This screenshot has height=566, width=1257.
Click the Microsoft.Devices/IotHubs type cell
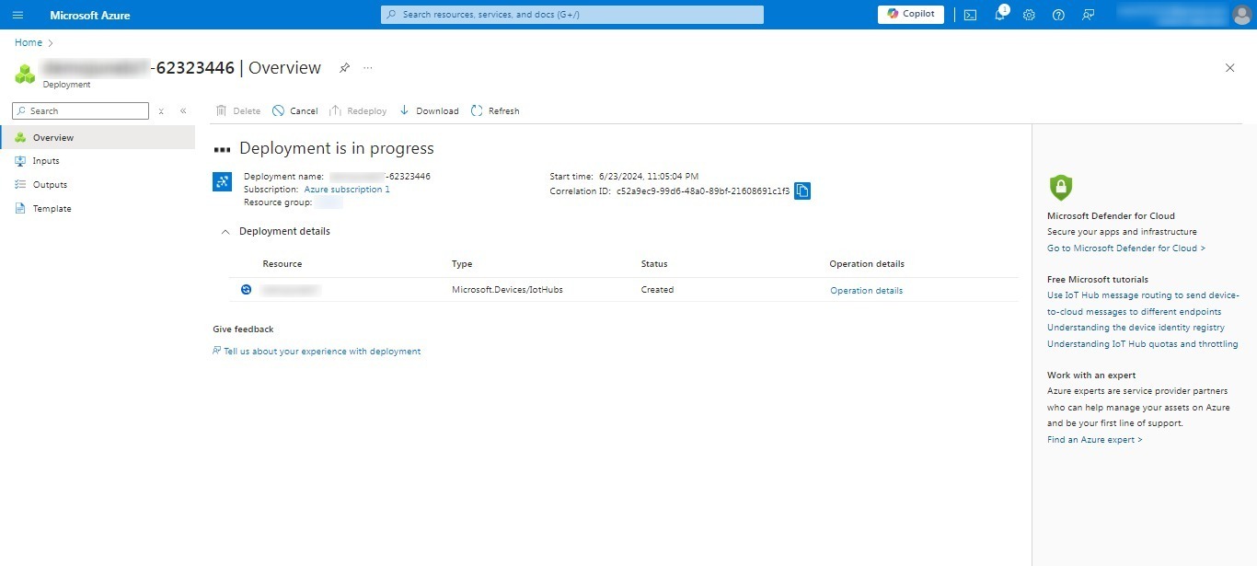(507, 290)
